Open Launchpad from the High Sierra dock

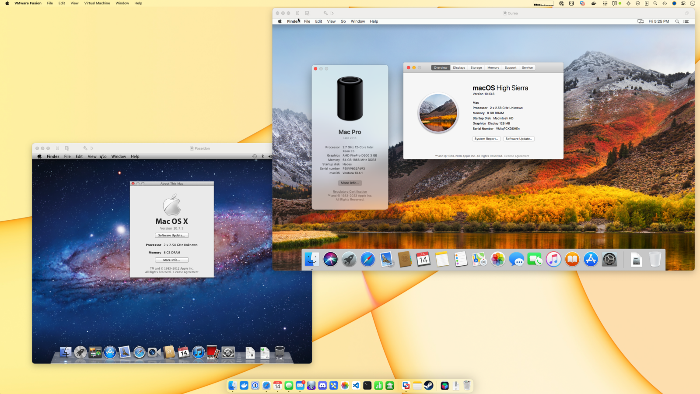(x=349, y=259)
